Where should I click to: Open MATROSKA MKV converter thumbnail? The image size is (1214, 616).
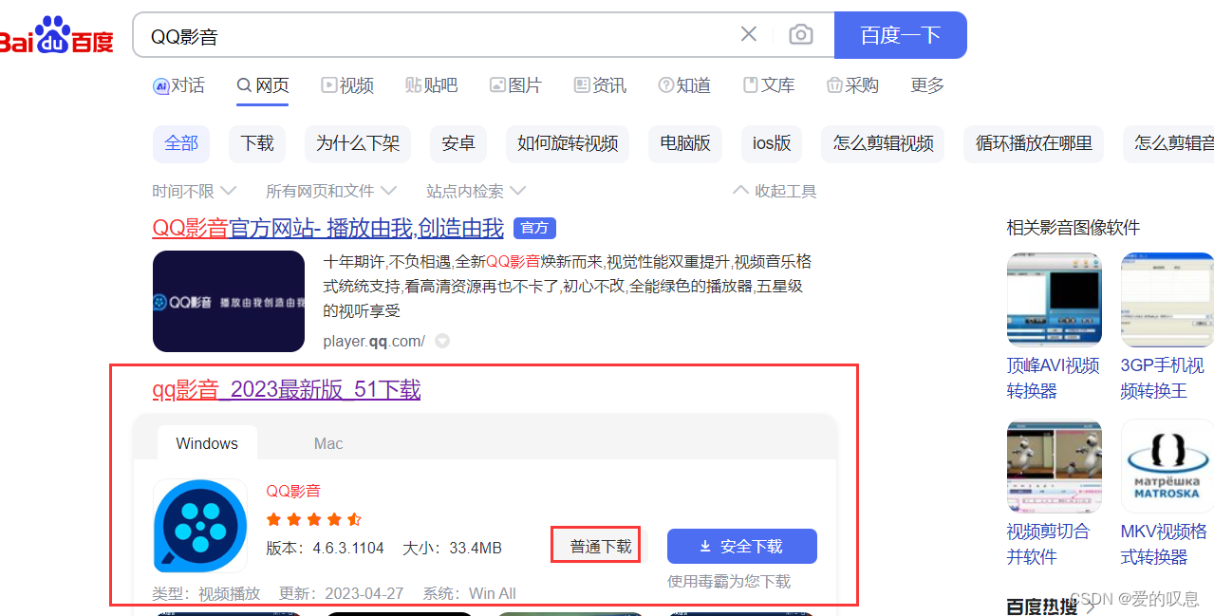[1167, 466]
